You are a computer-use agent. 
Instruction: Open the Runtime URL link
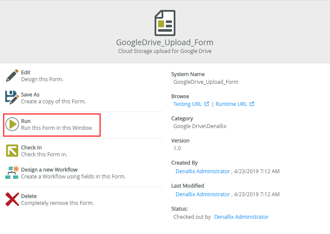[x=231, y=104]
